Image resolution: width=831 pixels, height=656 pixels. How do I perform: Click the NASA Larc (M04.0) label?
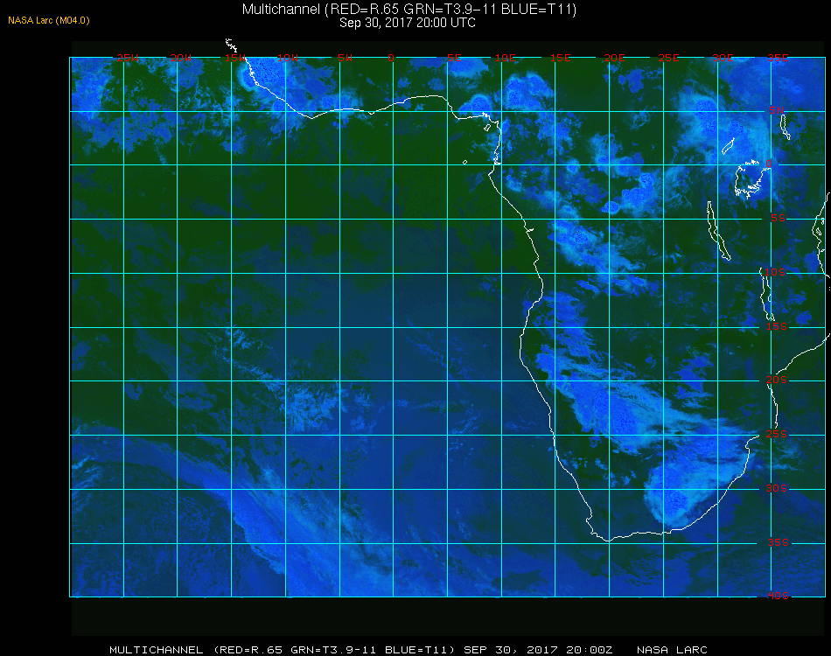[49, 21]
